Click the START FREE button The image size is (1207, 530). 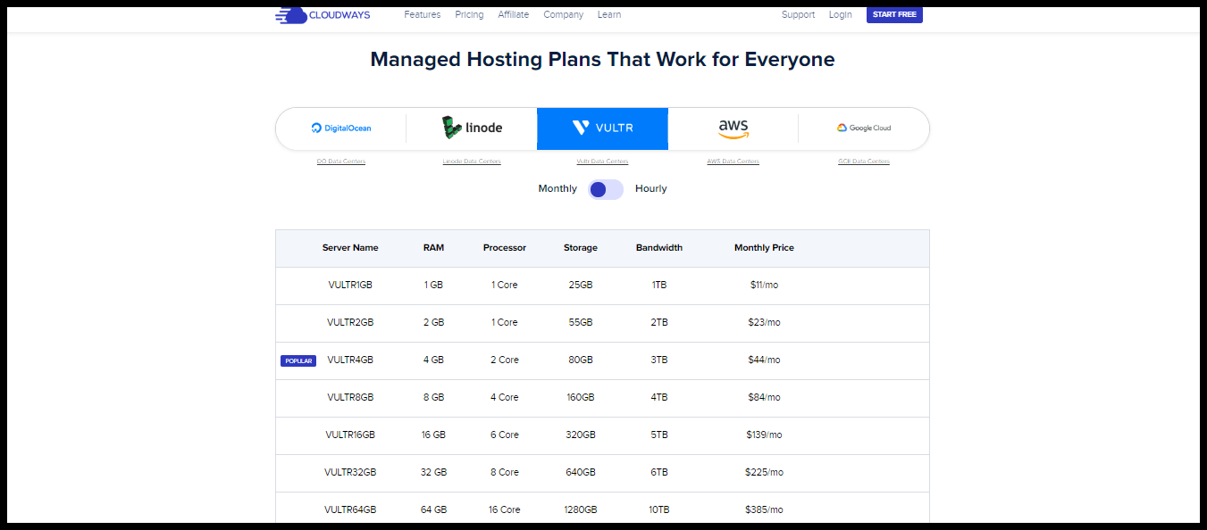[894, 14]
